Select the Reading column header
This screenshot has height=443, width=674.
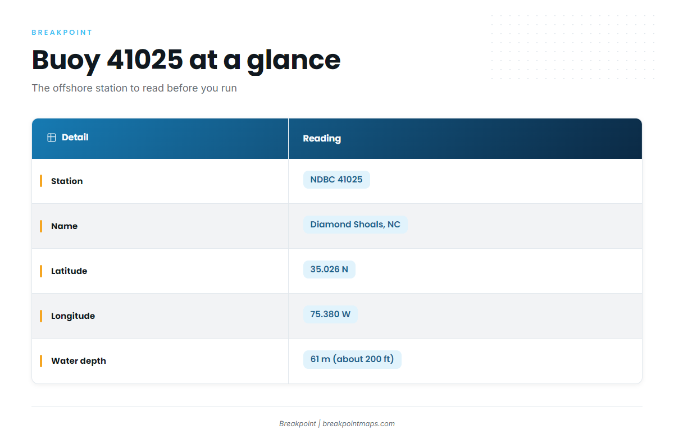click(x=465, y=139)
